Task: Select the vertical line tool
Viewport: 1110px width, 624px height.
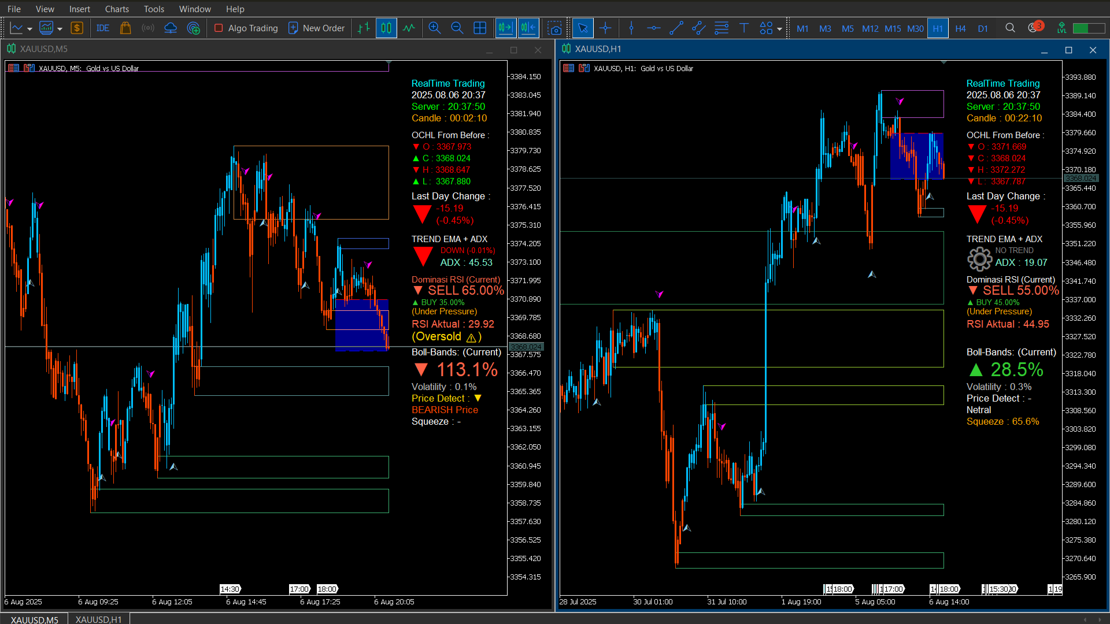Action: (x=631, y=28)
